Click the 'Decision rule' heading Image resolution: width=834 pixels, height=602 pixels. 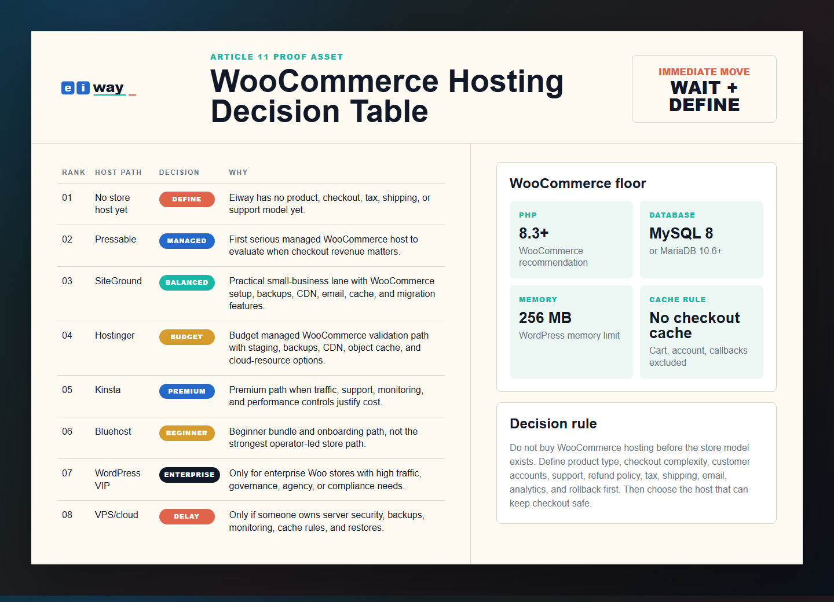pyautogui.click(x=553, y=424)
